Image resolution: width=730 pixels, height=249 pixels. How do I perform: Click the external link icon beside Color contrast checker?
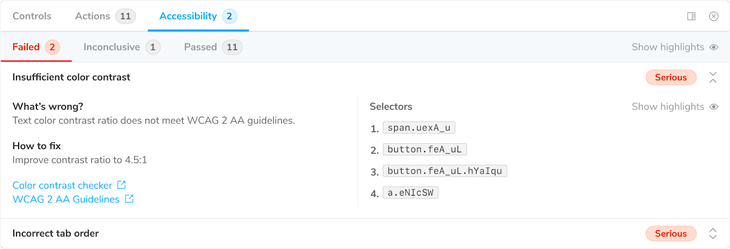121,185
